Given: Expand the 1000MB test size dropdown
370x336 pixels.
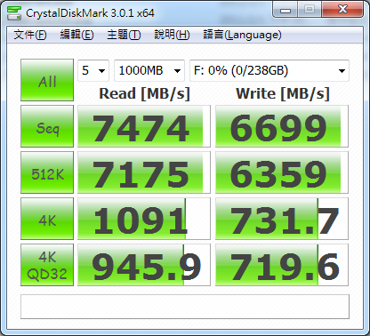Looking at the screenshot, I should pos(149,70).
